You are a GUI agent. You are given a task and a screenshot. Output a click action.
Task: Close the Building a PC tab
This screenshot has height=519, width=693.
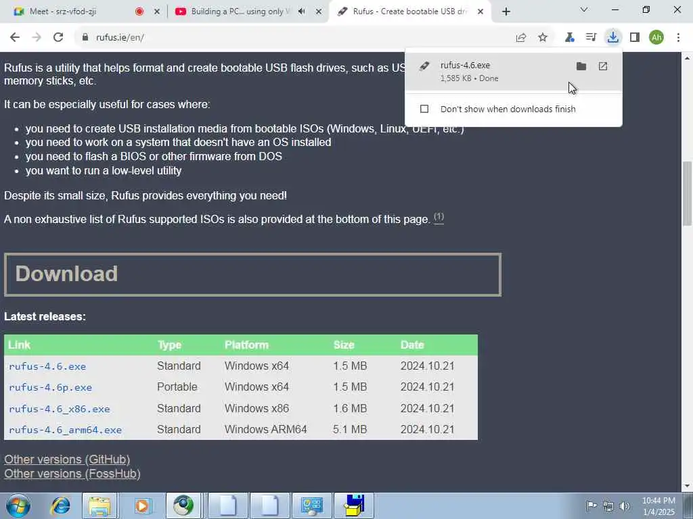pyautogui.click(x=319, y=11)
